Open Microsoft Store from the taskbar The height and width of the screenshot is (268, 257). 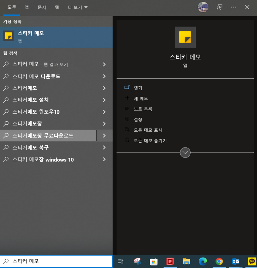tap(154, 261)
